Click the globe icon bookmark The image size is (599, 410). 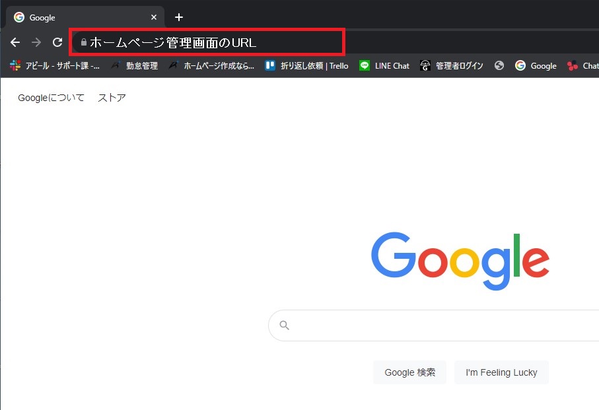coord(499,65)
